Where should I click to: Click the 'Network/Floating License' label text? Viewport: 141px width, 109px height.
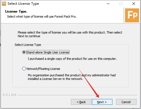(x=43, y=69)
